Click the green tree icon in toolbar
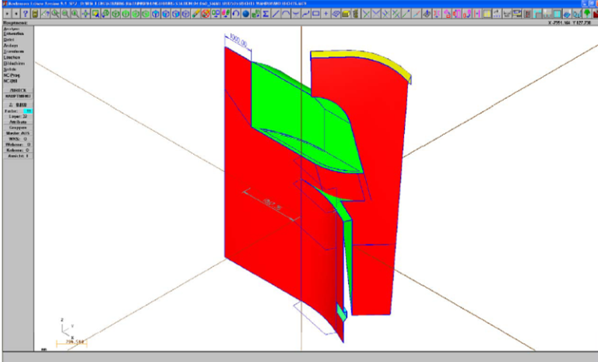 [x=586, y=14]
